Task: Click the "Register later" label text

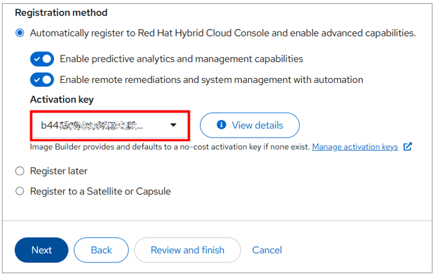Action: click(x=59, y=171)
